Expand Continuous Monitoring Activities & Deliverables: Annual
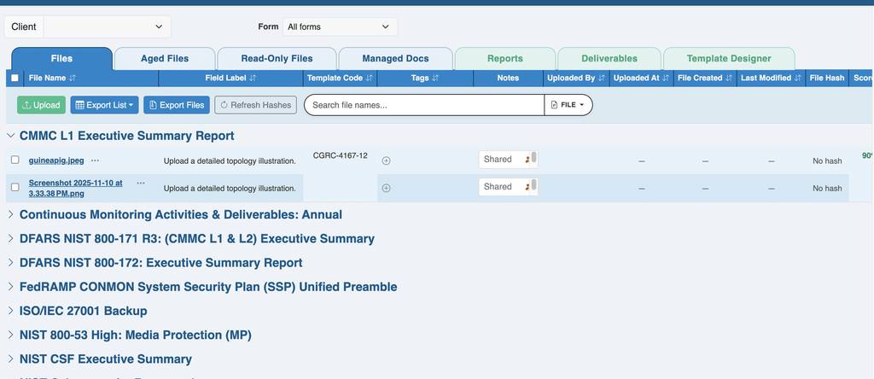The width and height of the screenshot is (874, 379). [x=10, y=214]
